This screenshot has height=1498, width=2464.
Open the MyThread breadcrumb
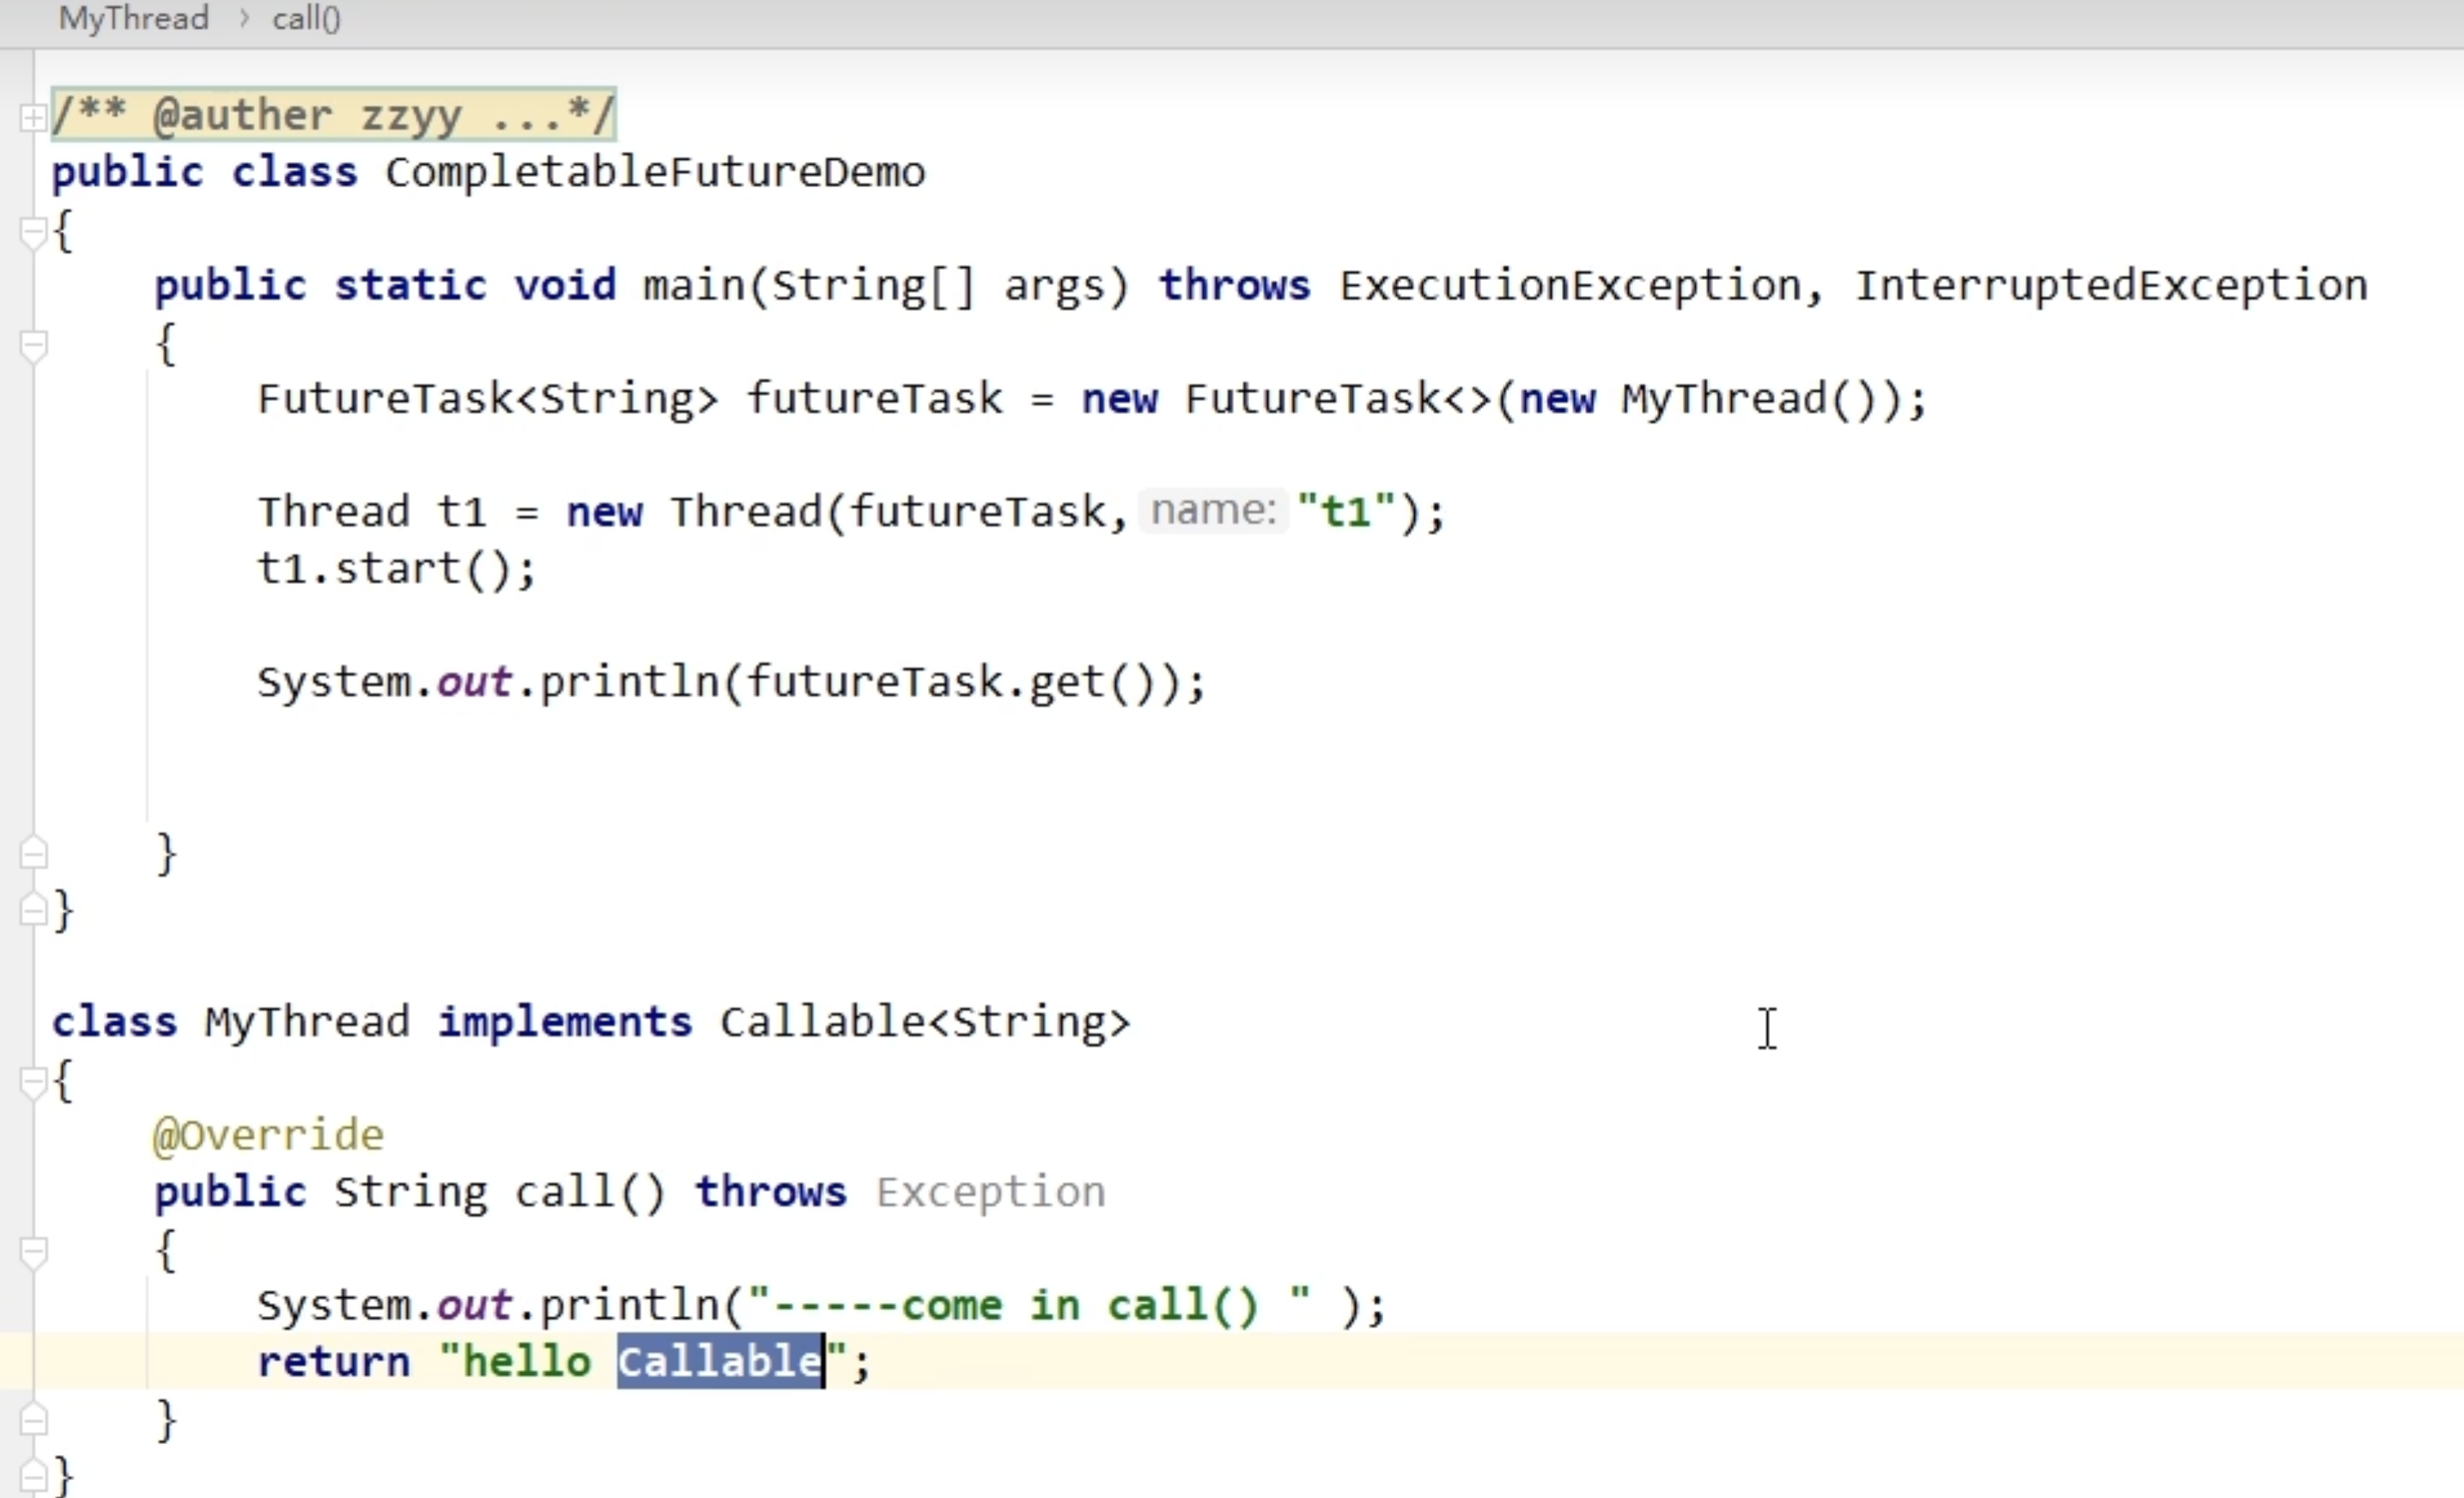[x=133, y=19]
